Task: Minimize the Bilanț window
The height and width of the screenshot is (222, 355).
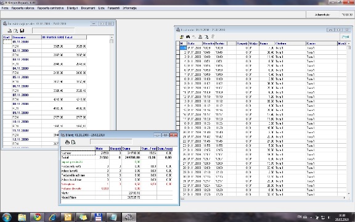Action: tap(157, 135)
